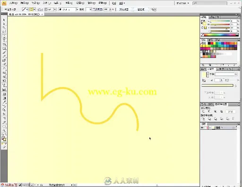Viewport: 242px width, 187px height.
Task: Click the red swatch in Swatches top row
Action: coord(212,43)
